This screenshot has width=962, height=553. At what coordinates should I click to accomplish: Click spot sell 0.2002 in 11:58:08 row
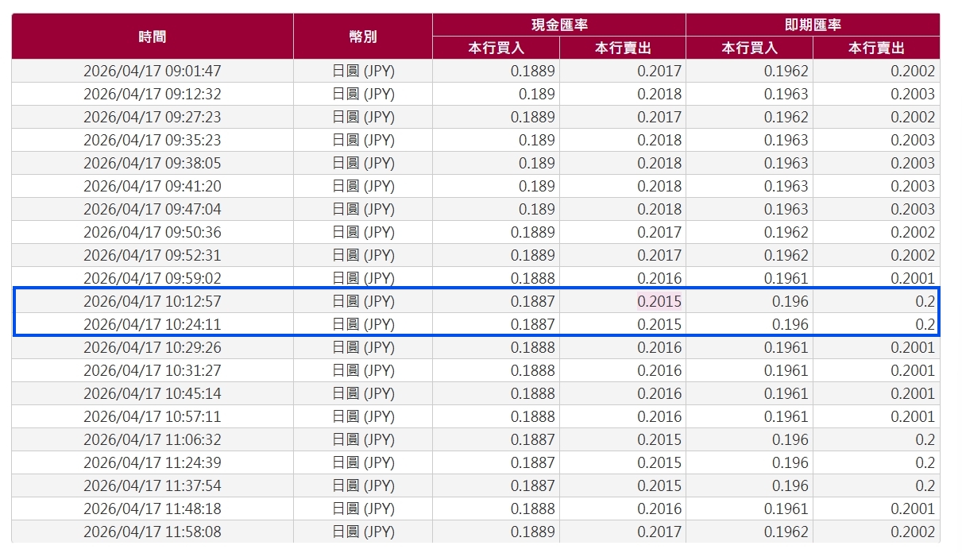coord(913,532)
